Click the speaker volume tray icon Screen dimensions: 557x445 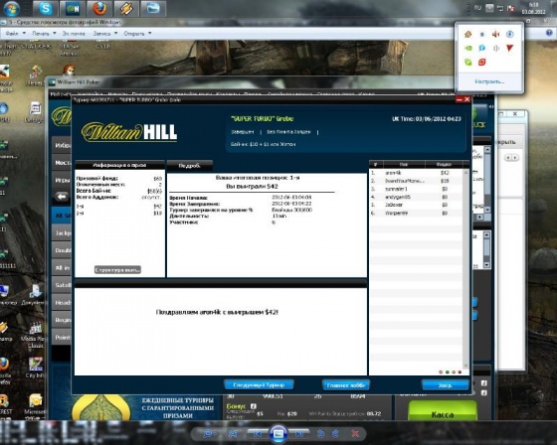coord(496,34)
